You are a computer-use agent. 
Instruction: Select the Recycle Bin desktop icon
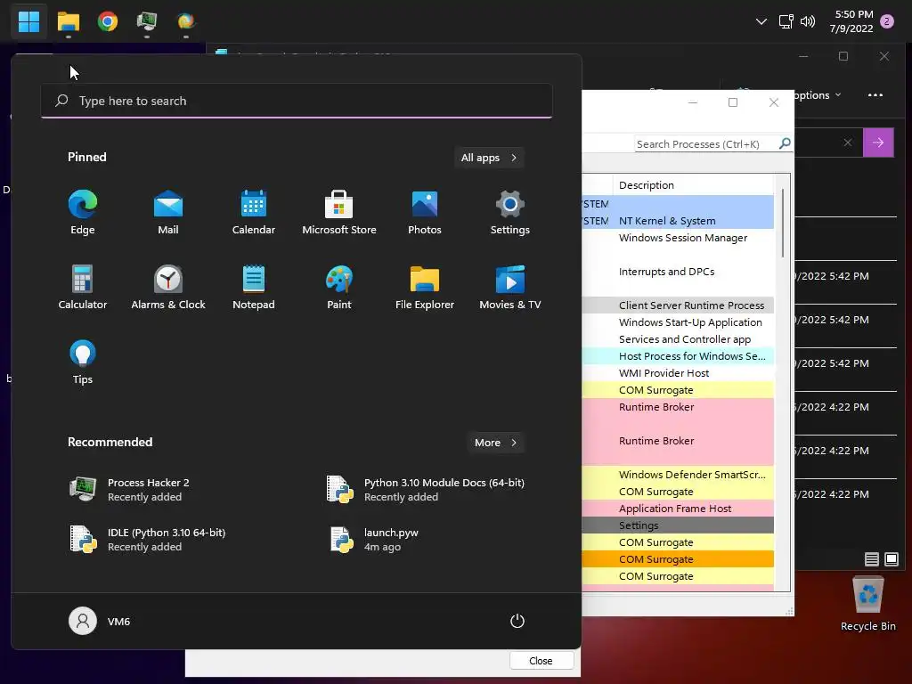[868, 603]
